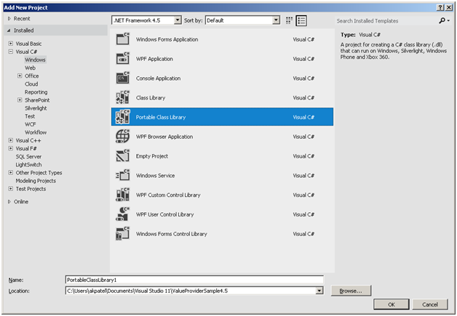The image size is (457, 316).
Task: Click the Name input field
Action: pyautogui.click(x=194, y=280)
